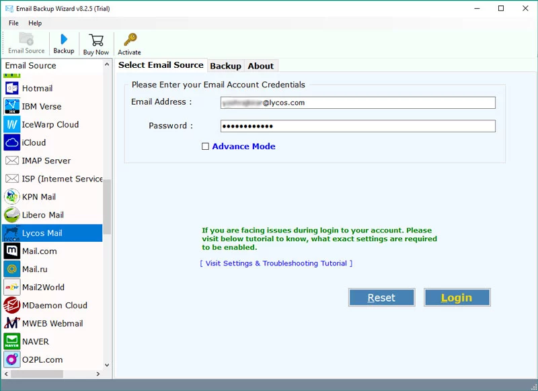Open the File menu
This screenshot has height=391, width=538.
point(13,23)
